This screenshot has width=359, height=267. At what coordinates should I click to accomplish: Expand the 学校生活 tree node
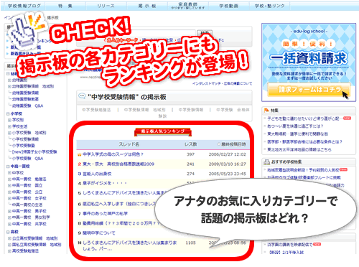coord(9,126)
